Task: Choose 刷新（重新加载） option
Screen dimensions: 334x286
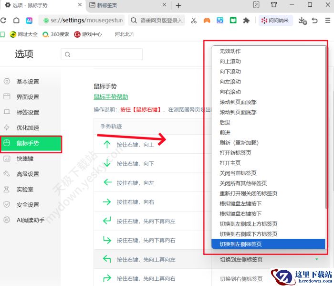Action: coord(268,143)
